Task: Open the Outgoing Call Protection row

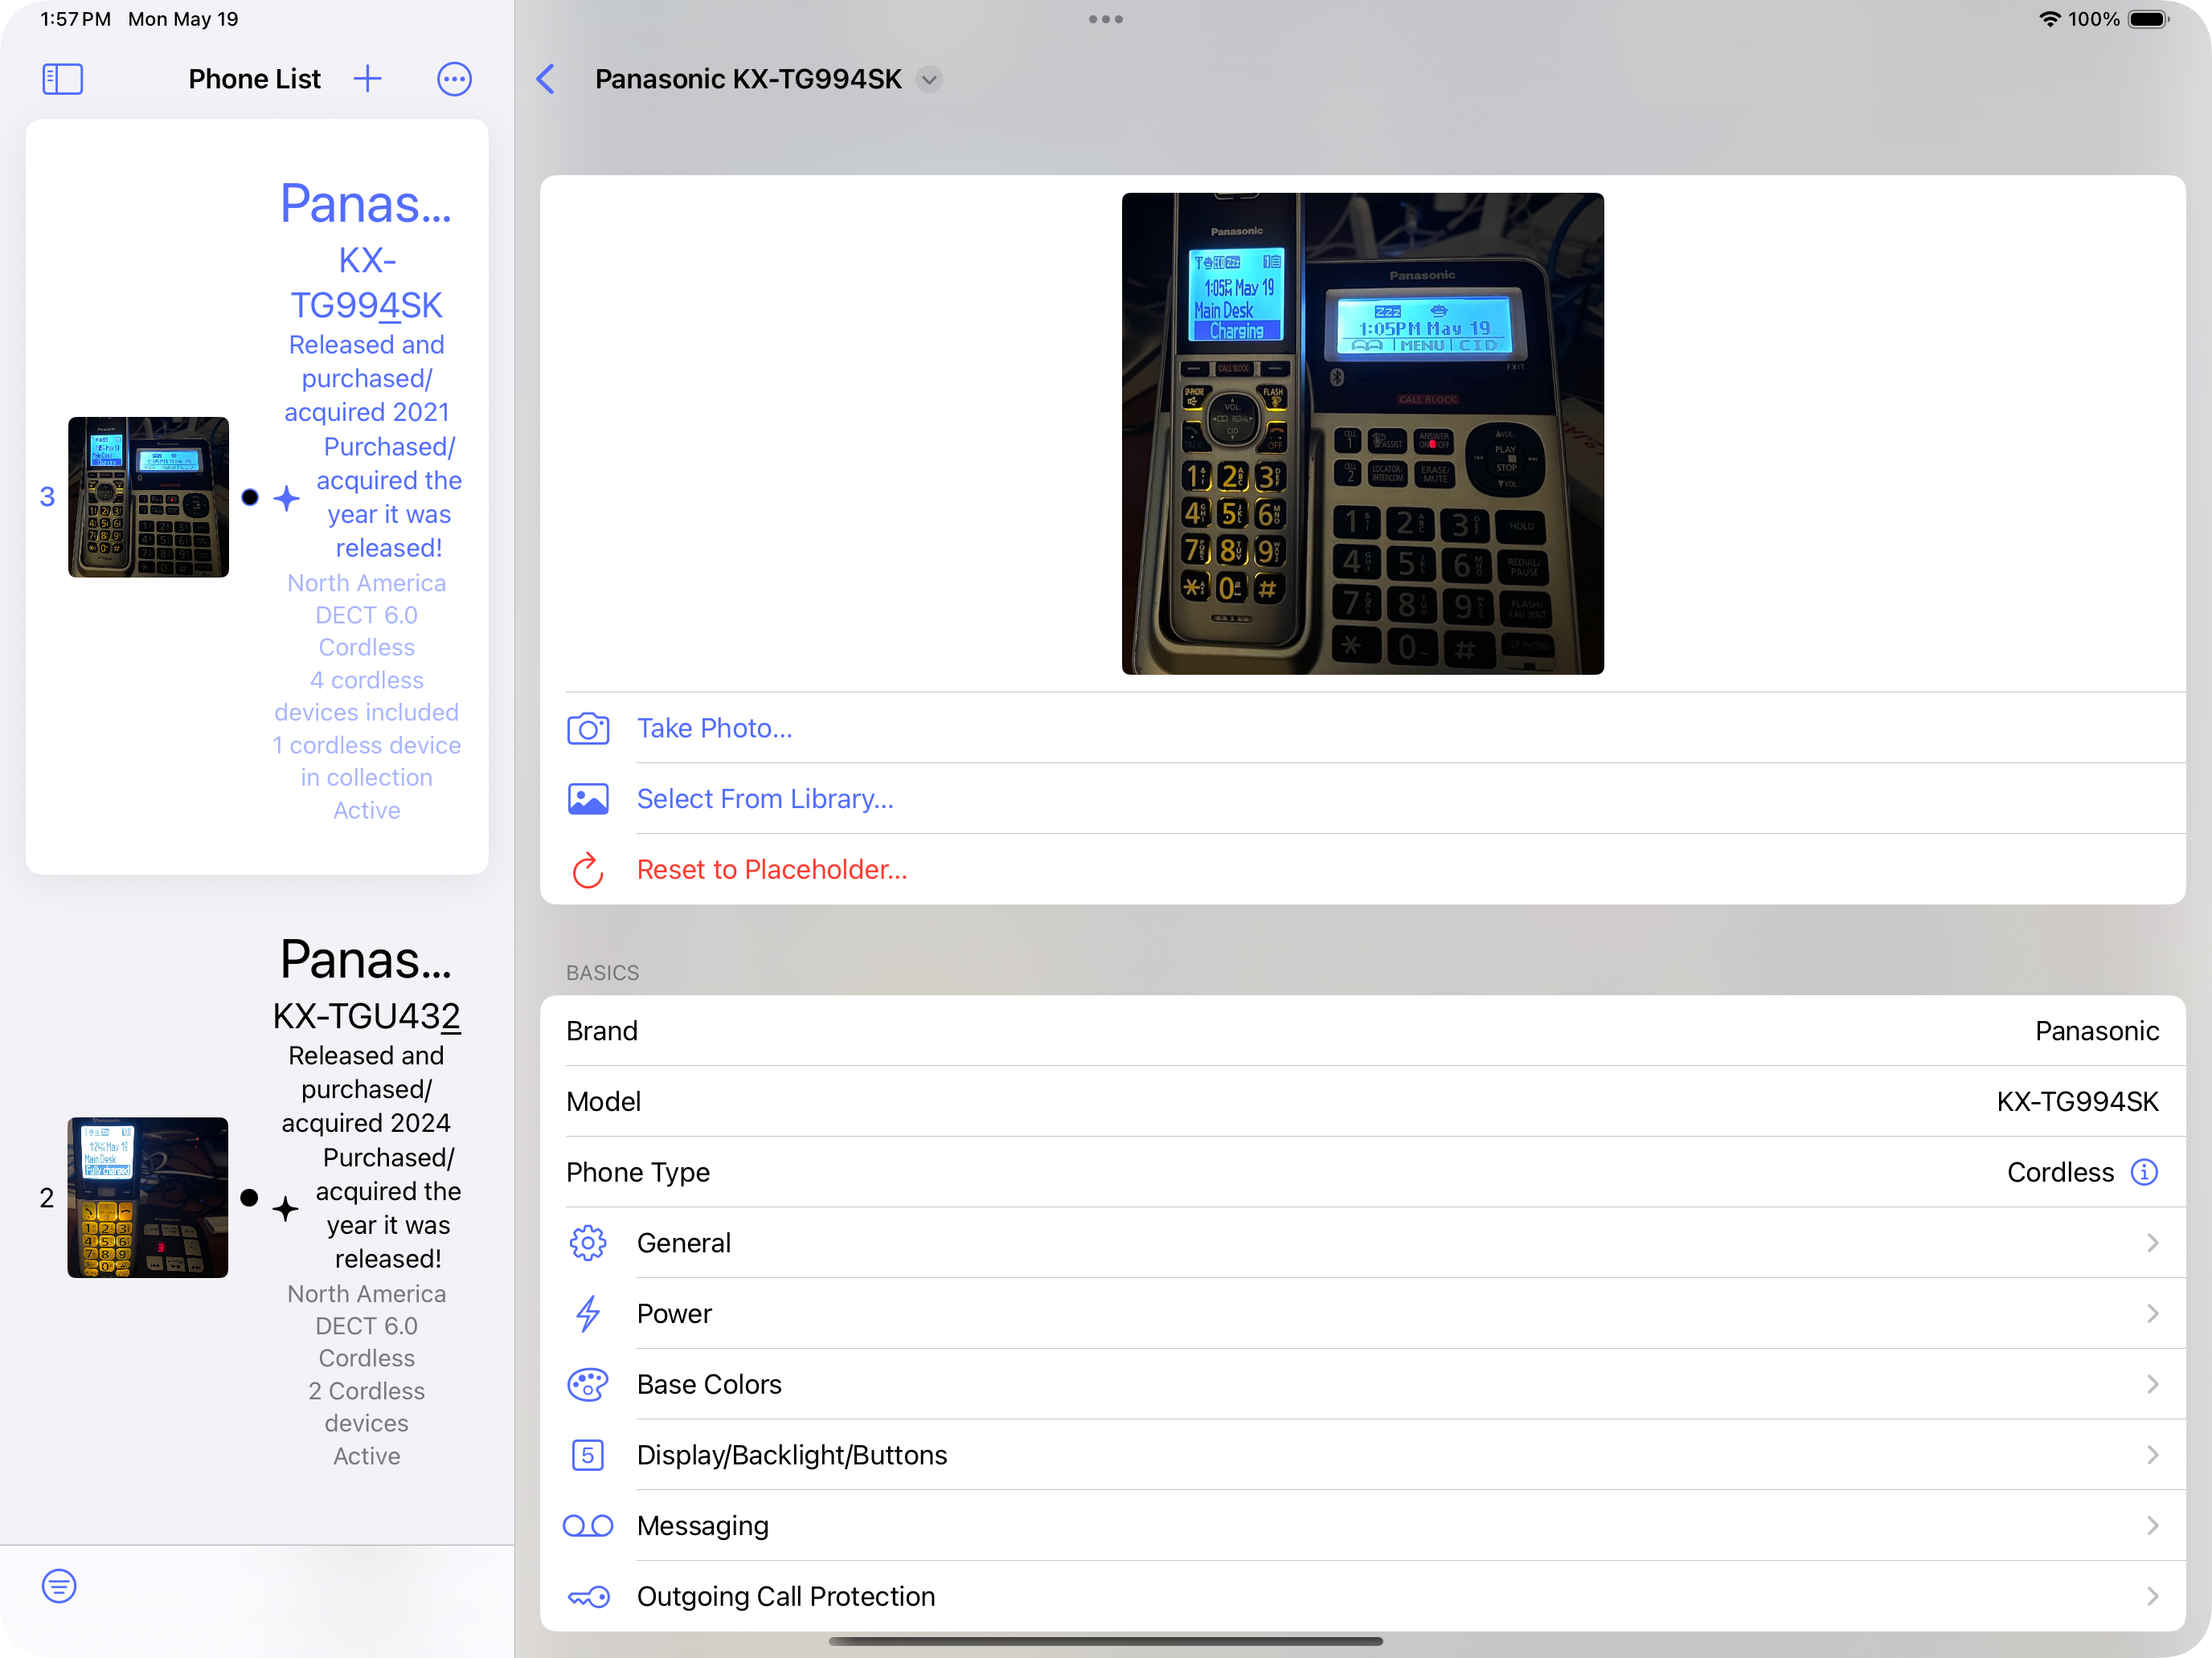Action: (x=1362, y=1596)
